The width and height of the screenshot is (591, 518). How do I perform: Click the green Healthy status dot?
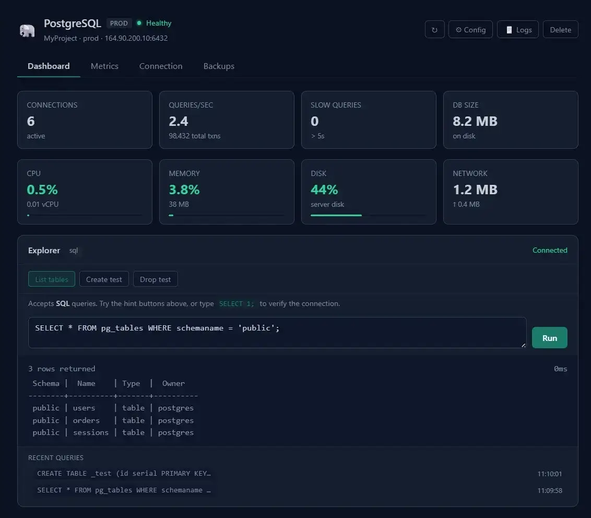139,23
